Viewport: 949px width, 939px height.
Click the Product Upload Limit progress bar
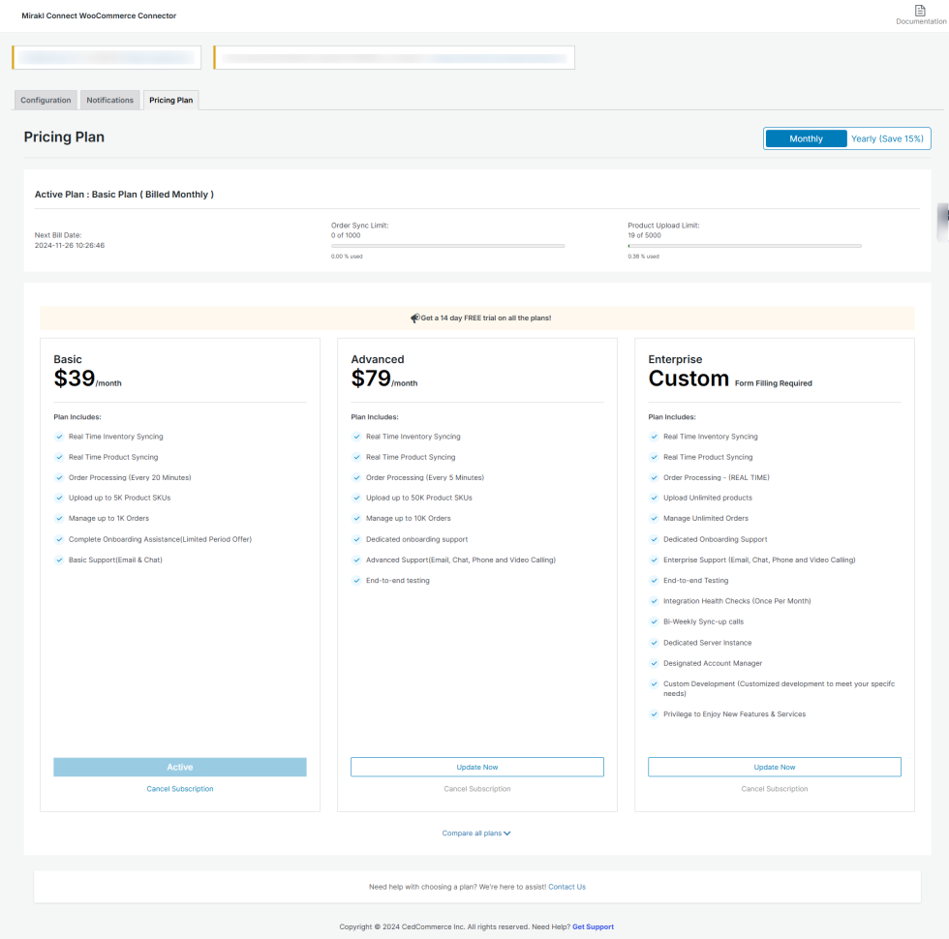tap(745, 246)
